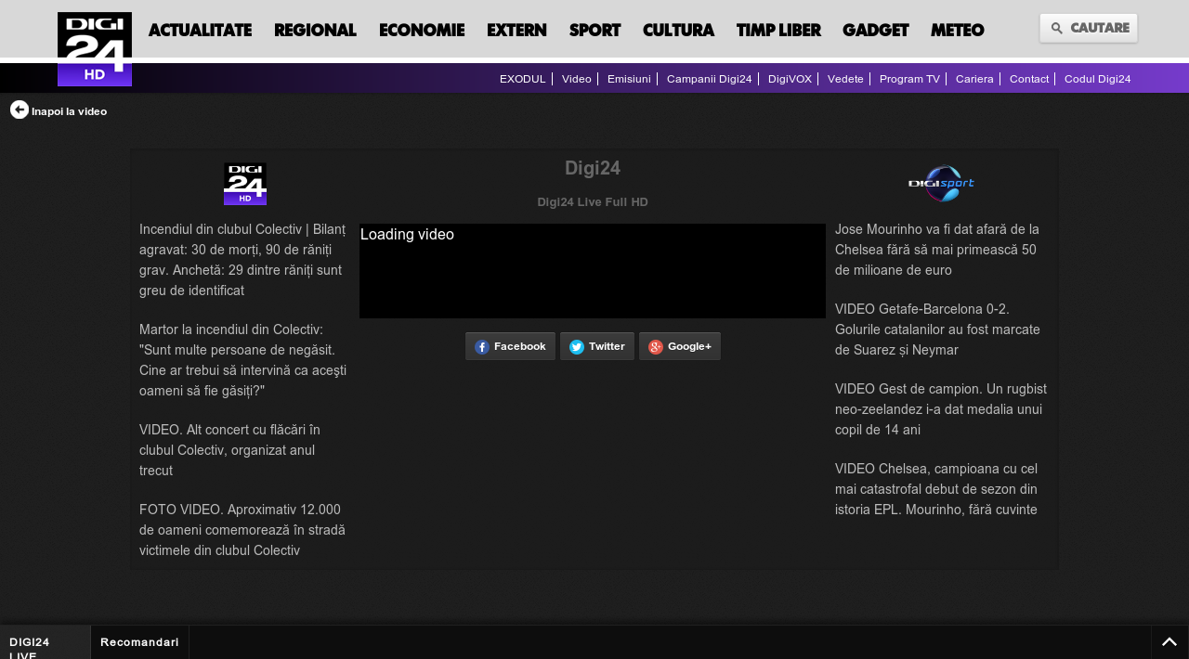Click the search magnifier icon beside CAUTARE
1189x659 pixels.
1056,29
